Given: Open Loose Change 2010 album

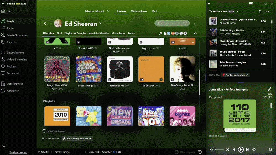Looking at the screenshot, I should point(88,69).
